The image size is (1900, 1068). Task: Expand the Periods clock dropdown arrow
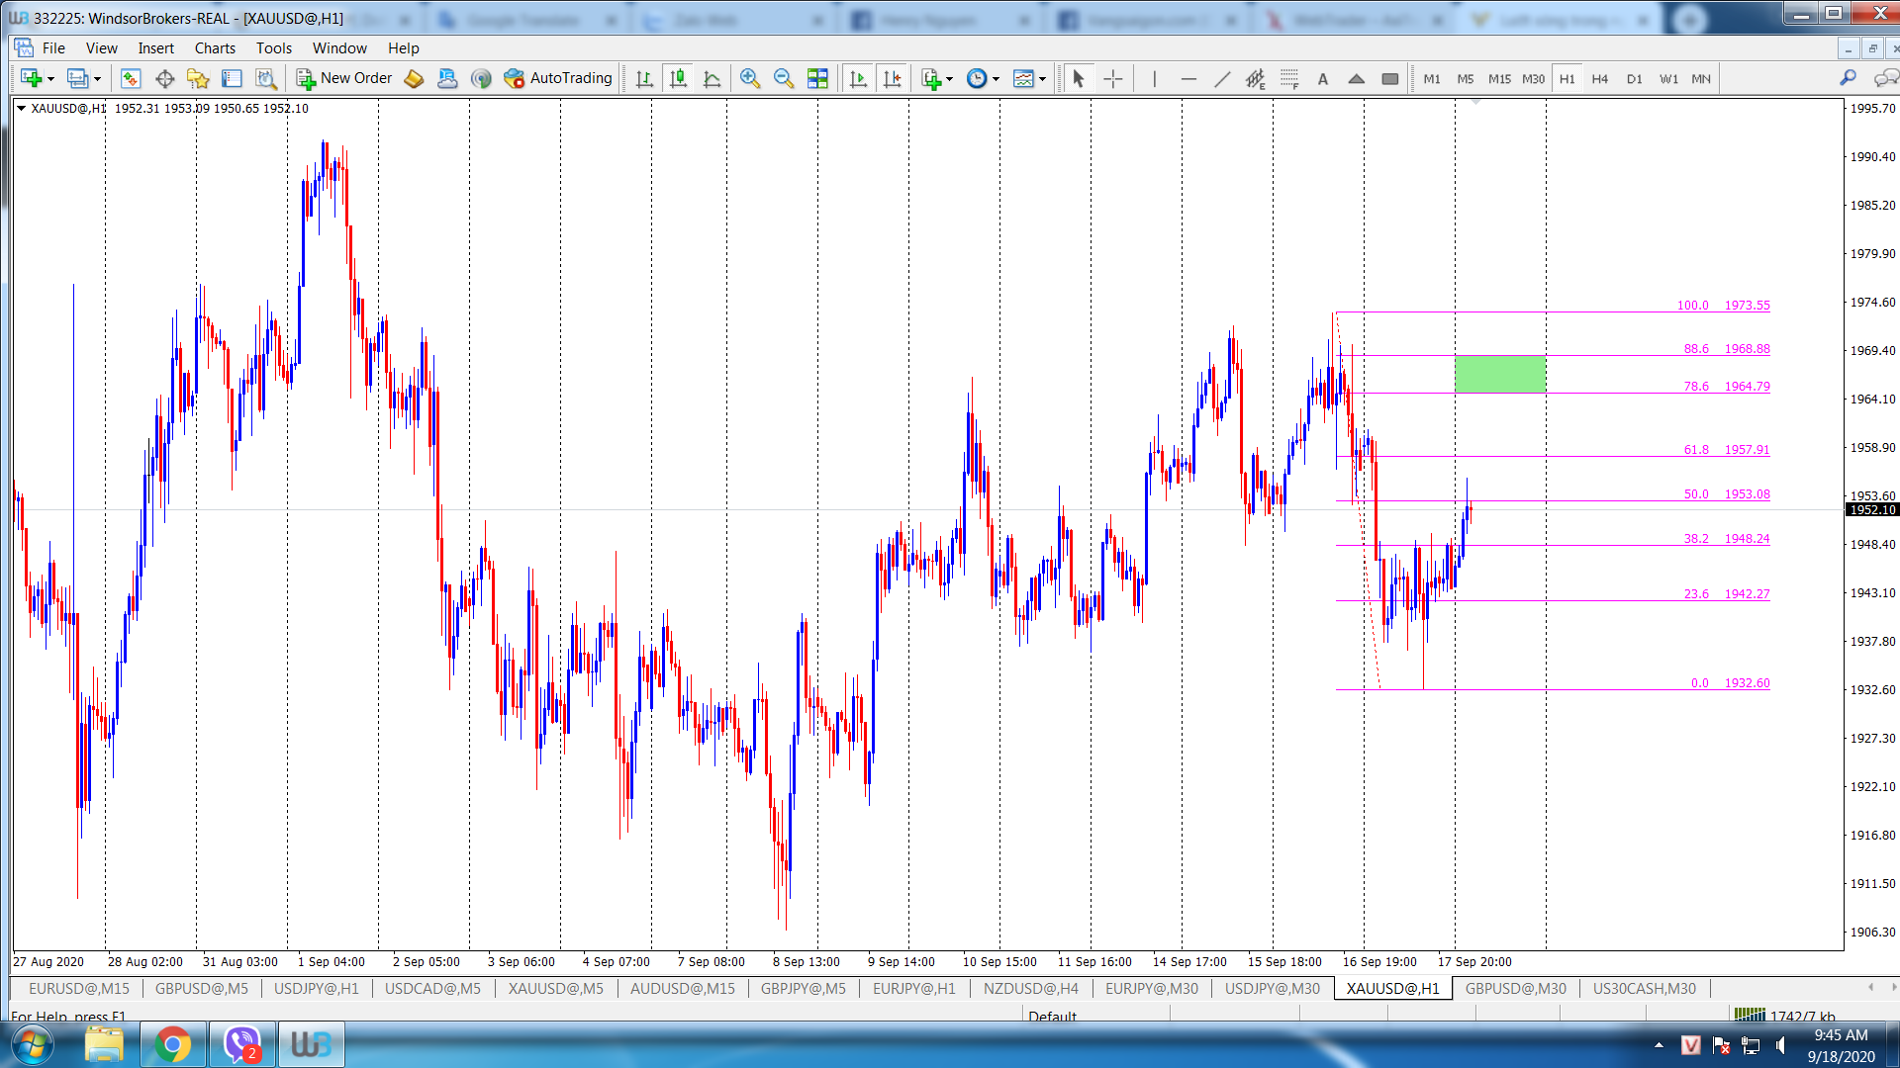[996, 79]
